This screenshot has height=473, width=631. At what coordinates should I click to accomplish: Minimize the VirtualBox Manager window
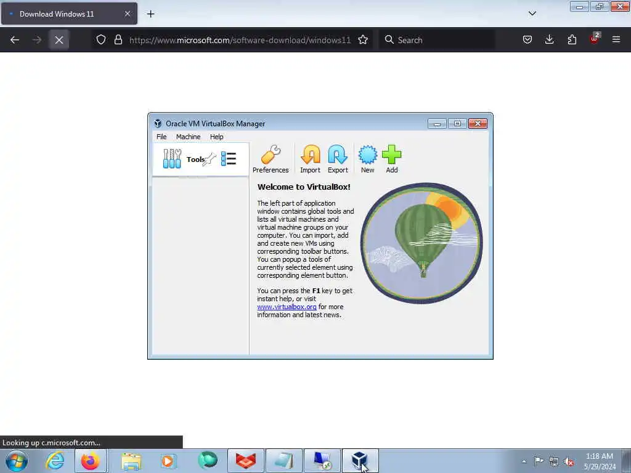click(x=437, y=123)
